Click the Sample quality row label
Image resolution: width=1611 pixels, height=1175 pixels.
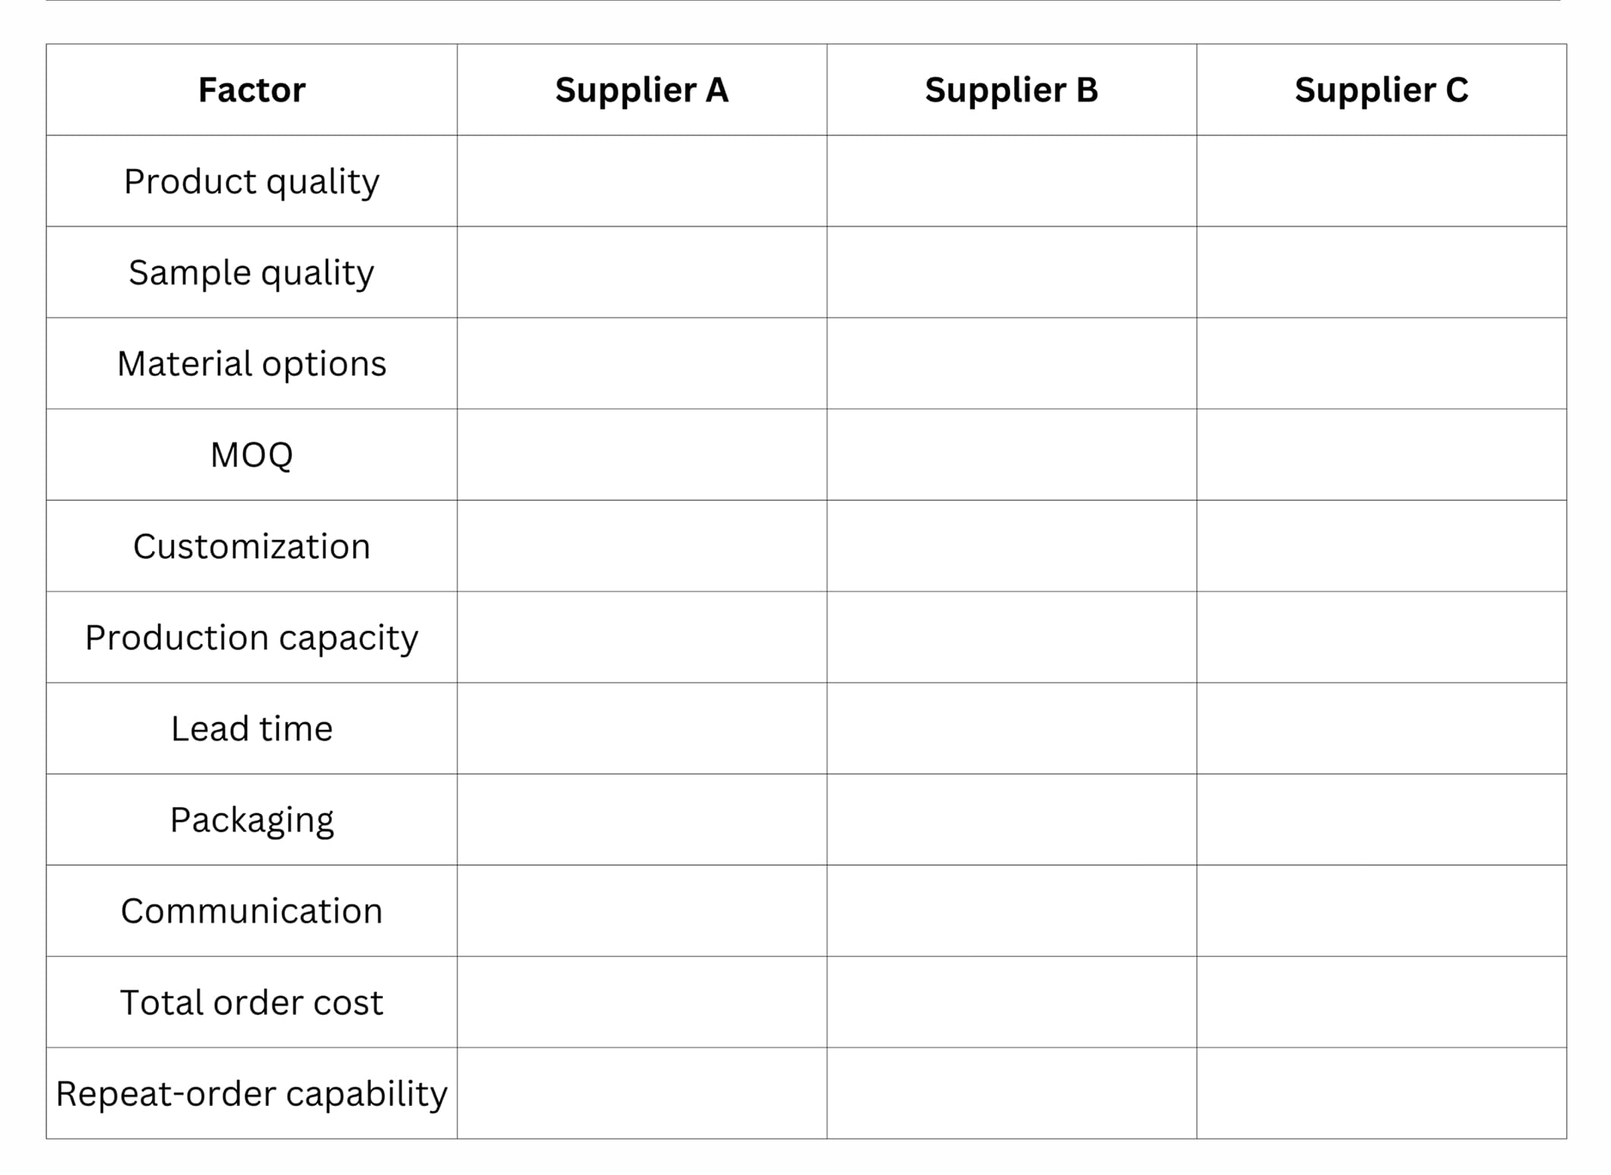(252, 273)
